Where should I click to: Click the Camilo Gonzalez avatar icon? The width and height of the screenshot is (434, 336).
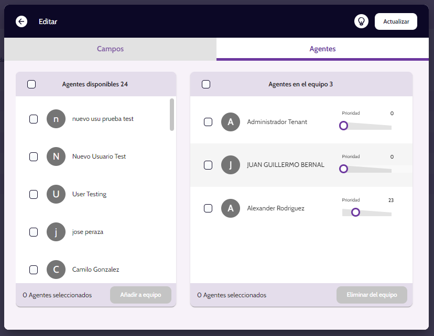coord(56,270)
